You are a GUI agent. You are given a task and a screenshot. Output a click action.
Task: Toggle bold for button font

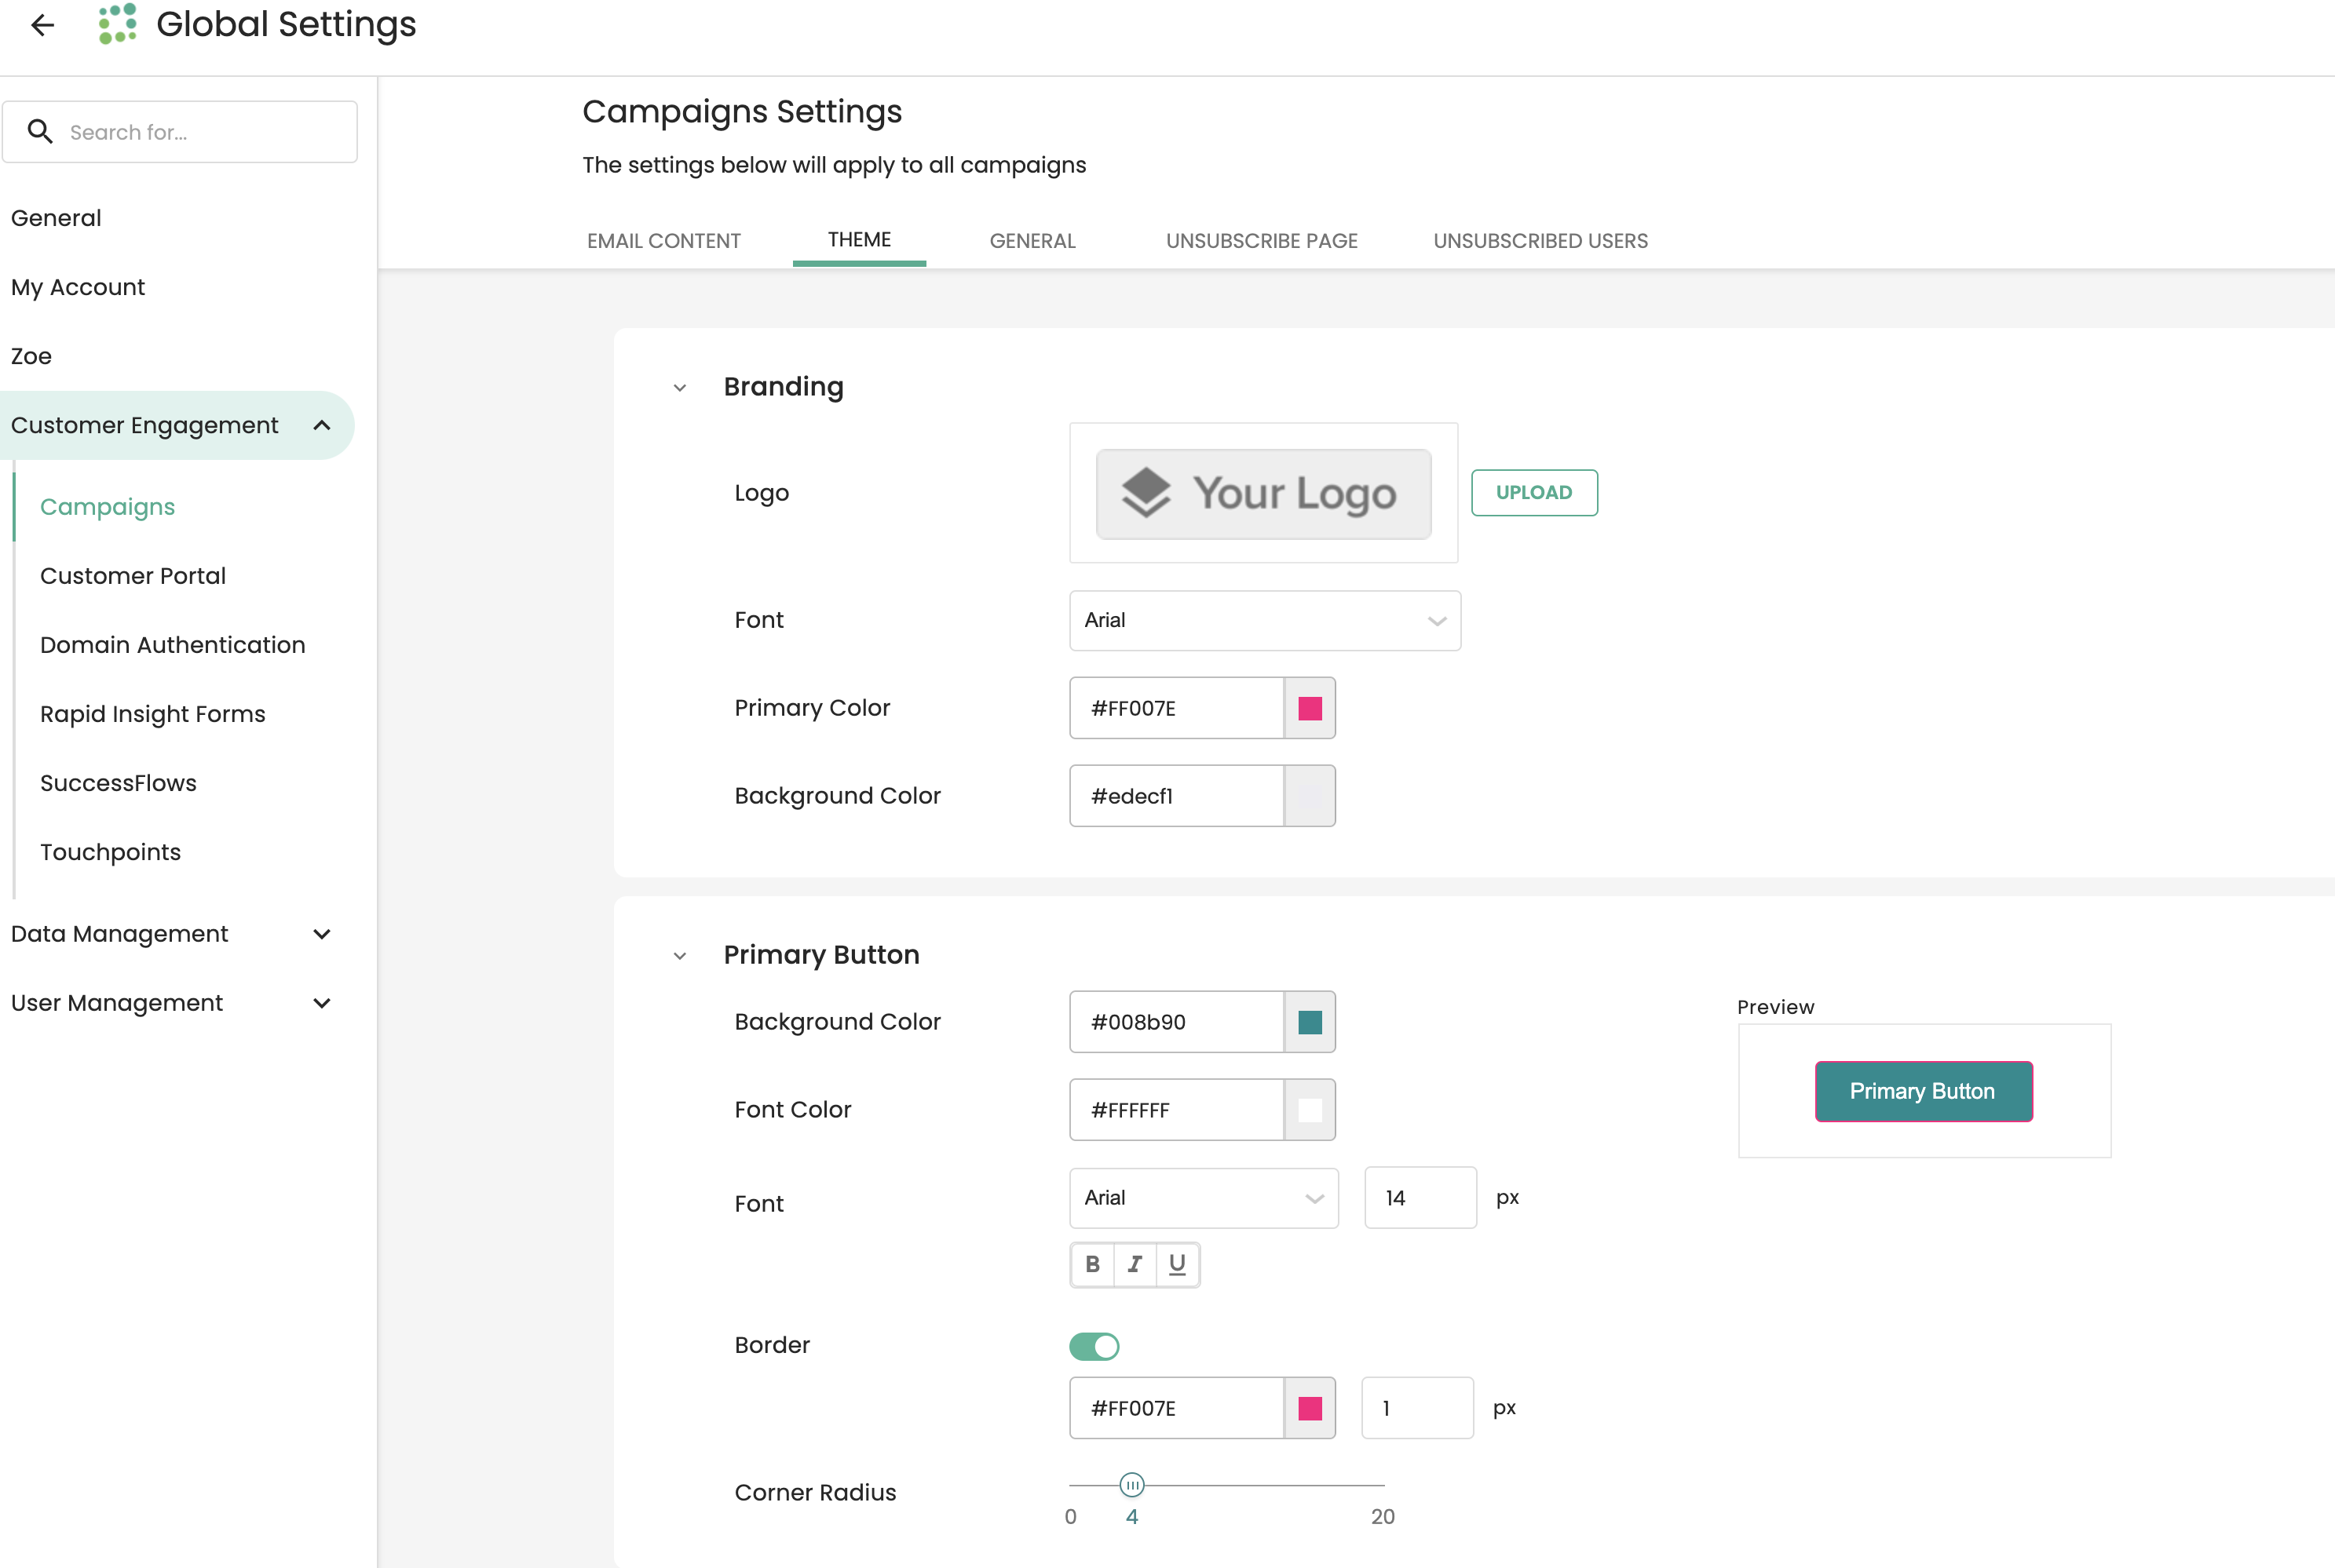click(1092, 1264)
